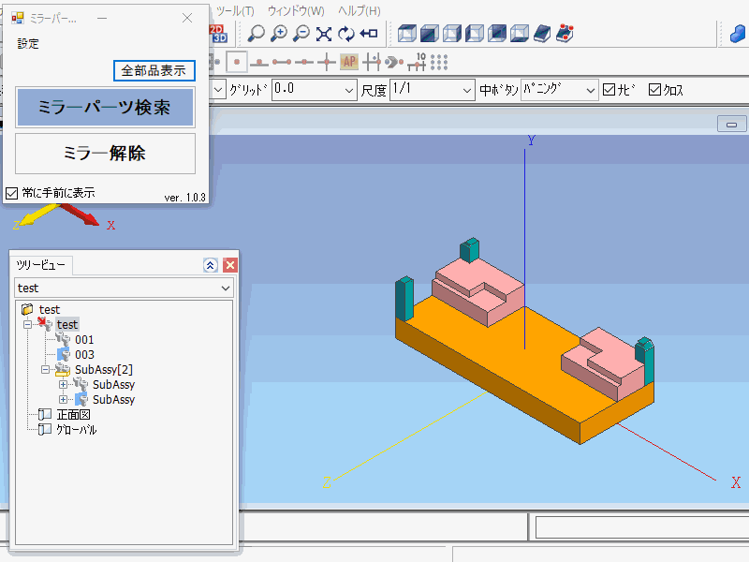Toggle the ｸﾛｽ checkbox

[654, 90]
